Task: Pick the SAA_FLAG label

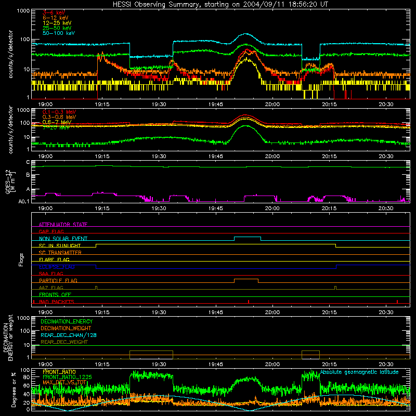Action: pos(51,274)
